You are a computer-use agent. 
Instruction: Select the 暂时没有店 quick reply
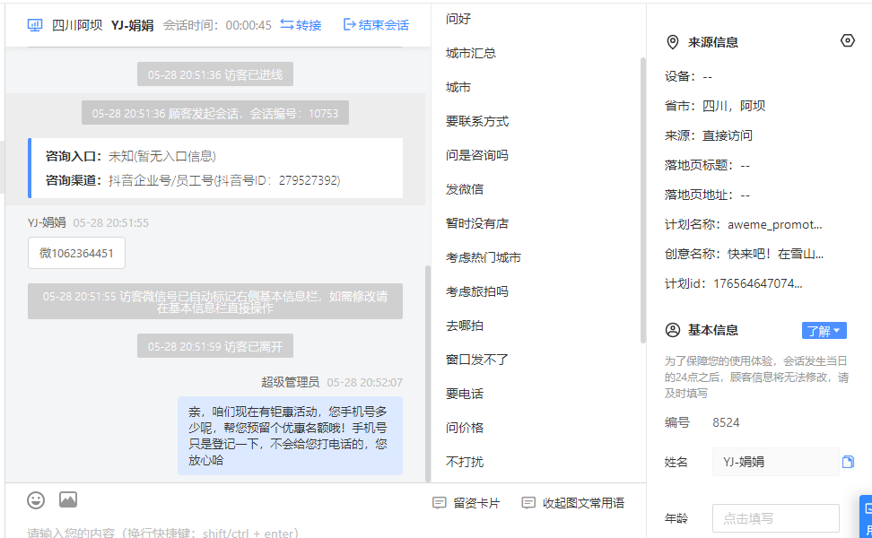(x=477, y=223)
